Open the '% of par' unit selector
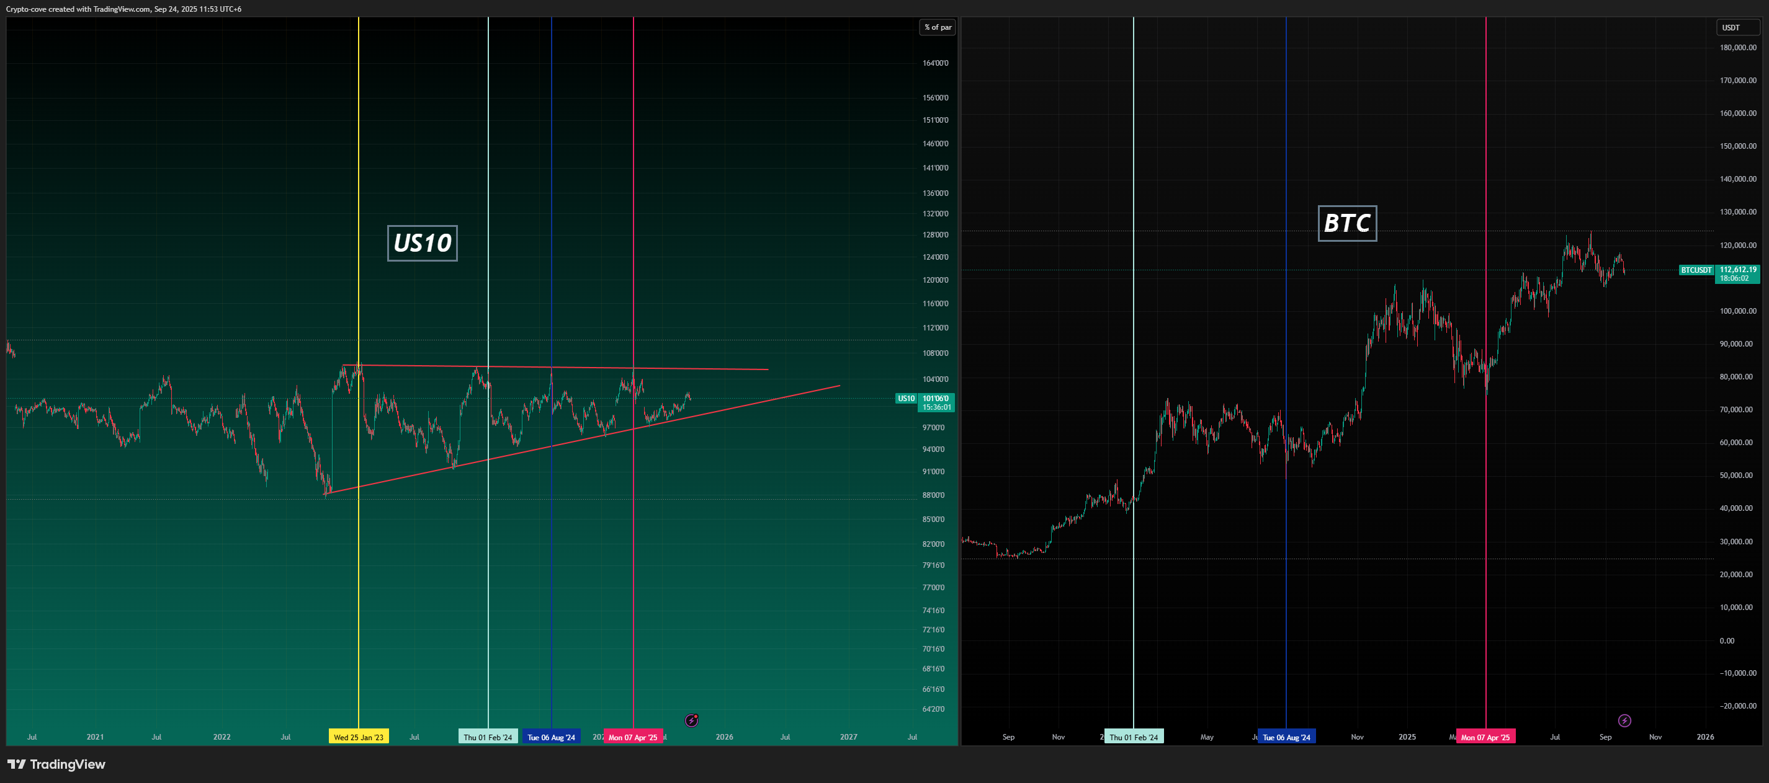1769x783 pixels. 938,27
